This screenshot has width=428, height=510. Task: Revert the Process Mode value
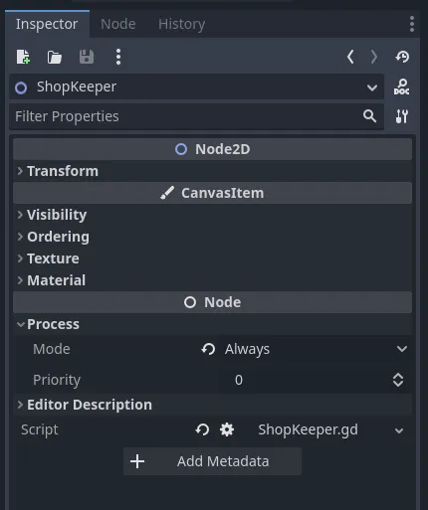208,349
